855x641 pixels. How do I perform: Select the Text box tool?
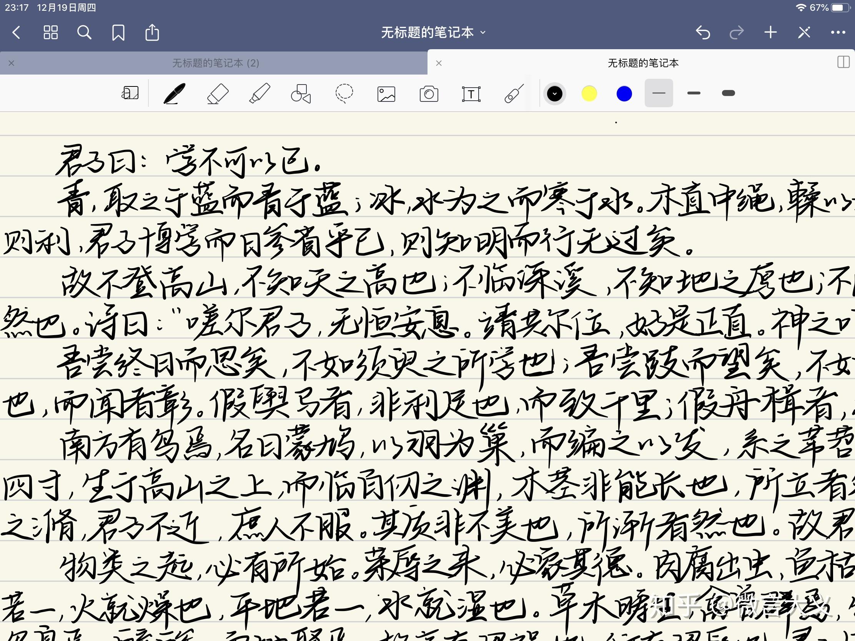point(471,94)
